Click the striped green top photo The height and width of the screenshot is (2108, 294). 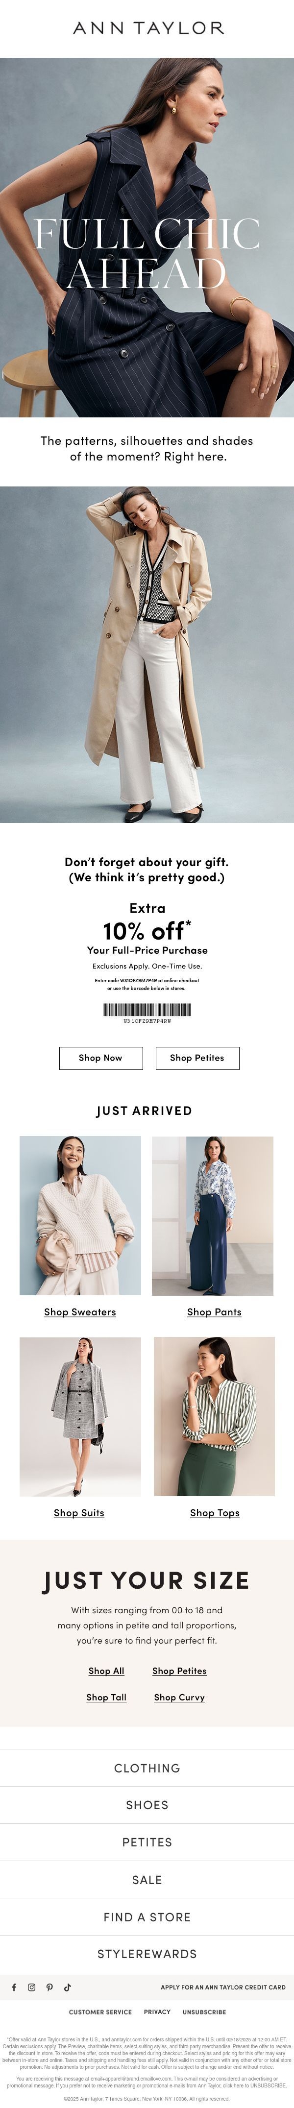point(215,1416)
